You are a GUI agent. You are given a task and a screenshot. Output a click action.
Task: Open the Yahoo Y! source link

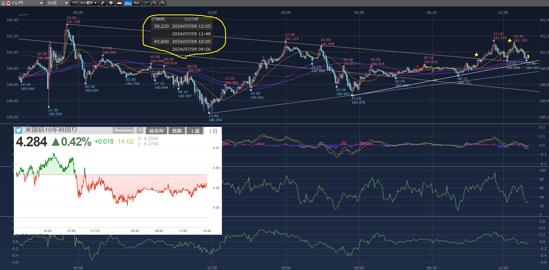pyautogui.click(x=140, y=130)
